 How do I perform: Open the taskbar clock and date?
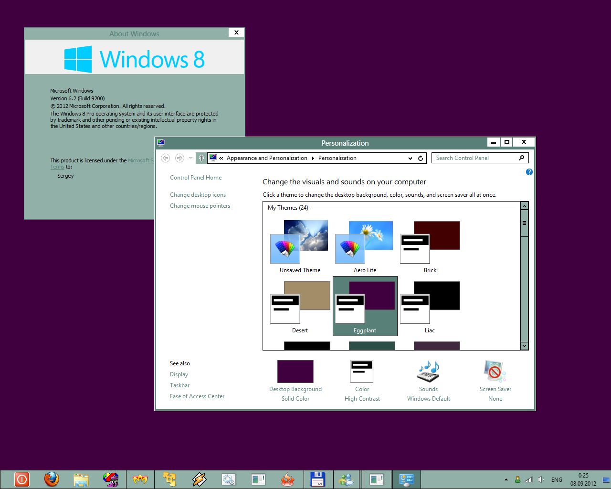pos(583,479)
